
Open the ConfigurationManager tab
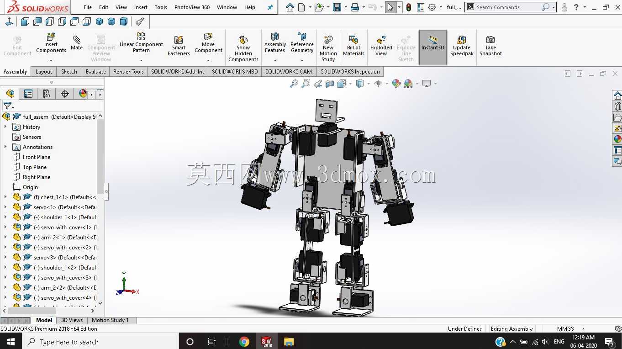(x=47, y=94)
